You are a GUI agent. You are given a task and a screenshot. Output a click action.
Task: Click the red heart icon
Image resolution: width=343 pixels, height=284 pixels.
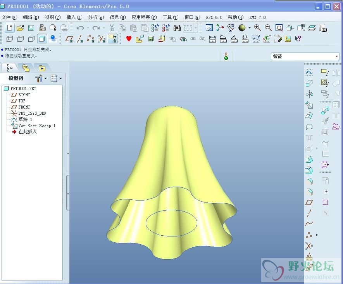point(129,39)
